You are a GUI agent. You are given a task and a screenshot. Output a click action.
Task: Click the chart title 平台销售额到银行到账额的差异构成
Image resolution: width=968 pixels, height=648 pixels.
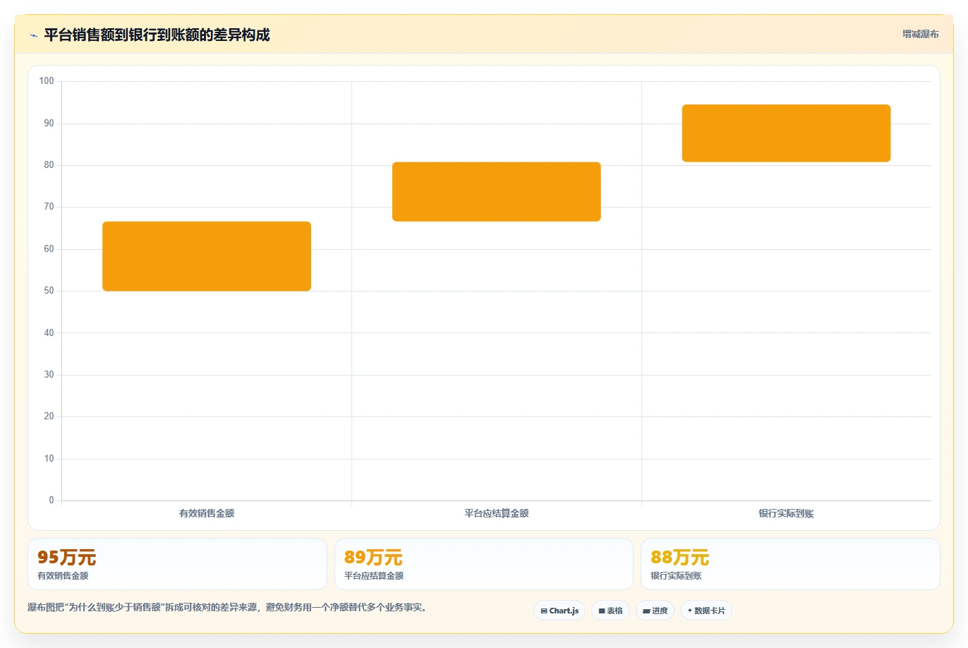point(157,35)
